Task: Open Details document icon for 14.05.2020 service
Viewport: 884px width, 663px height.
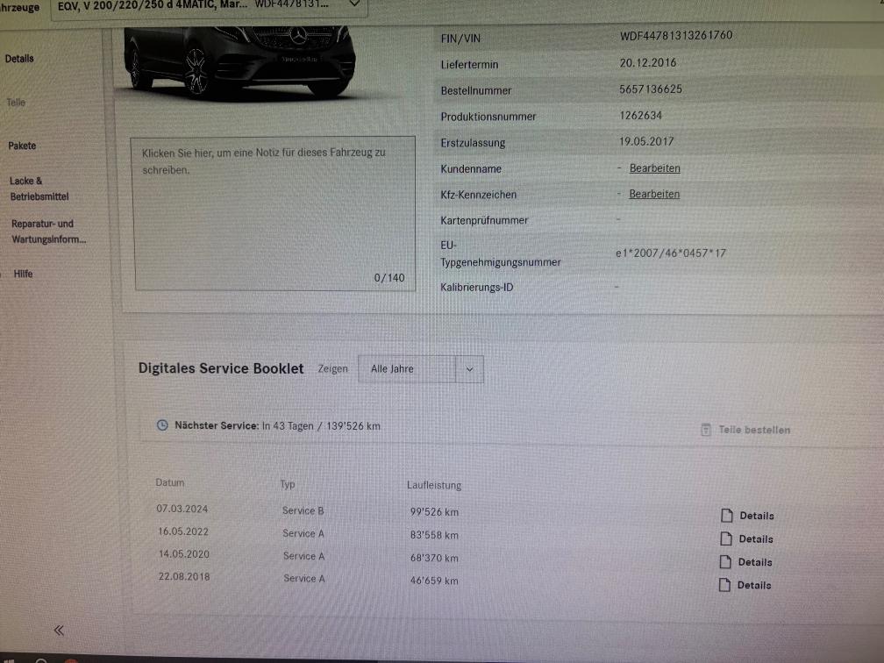Action: click(x=725, y=562)
